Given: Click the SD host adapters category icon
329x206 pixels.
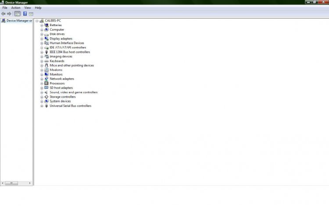Looking at the screenshot, I should [46, 88].
